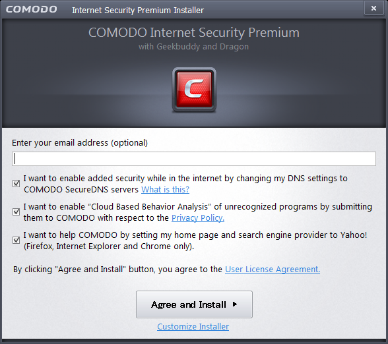Disable the Yahoo home page checkbox

[x=16, y=240]
